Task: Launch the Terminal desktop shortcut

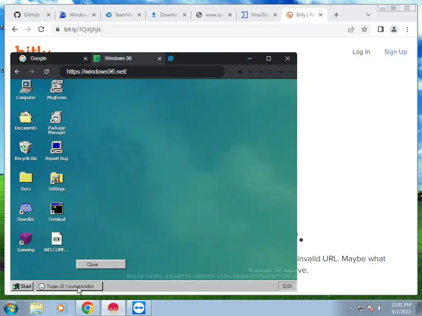Action: tap(57, 212)
